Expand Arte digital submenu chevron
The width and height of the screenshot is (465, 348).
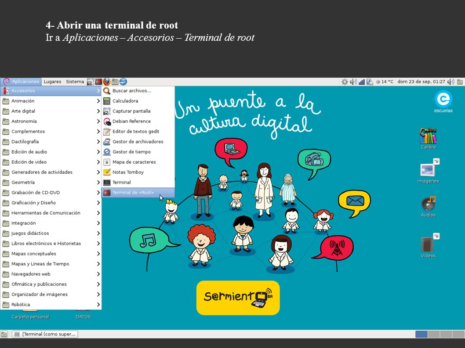point(98,111)
